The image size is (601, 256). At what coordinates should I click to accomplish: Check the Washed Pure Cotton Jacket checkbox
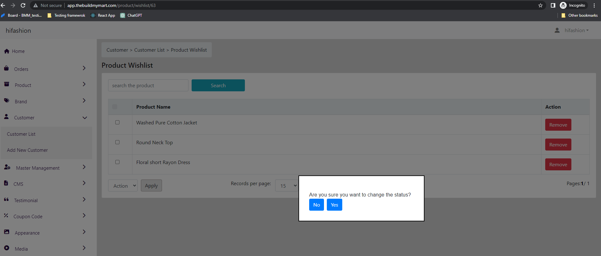pos(117,122)
